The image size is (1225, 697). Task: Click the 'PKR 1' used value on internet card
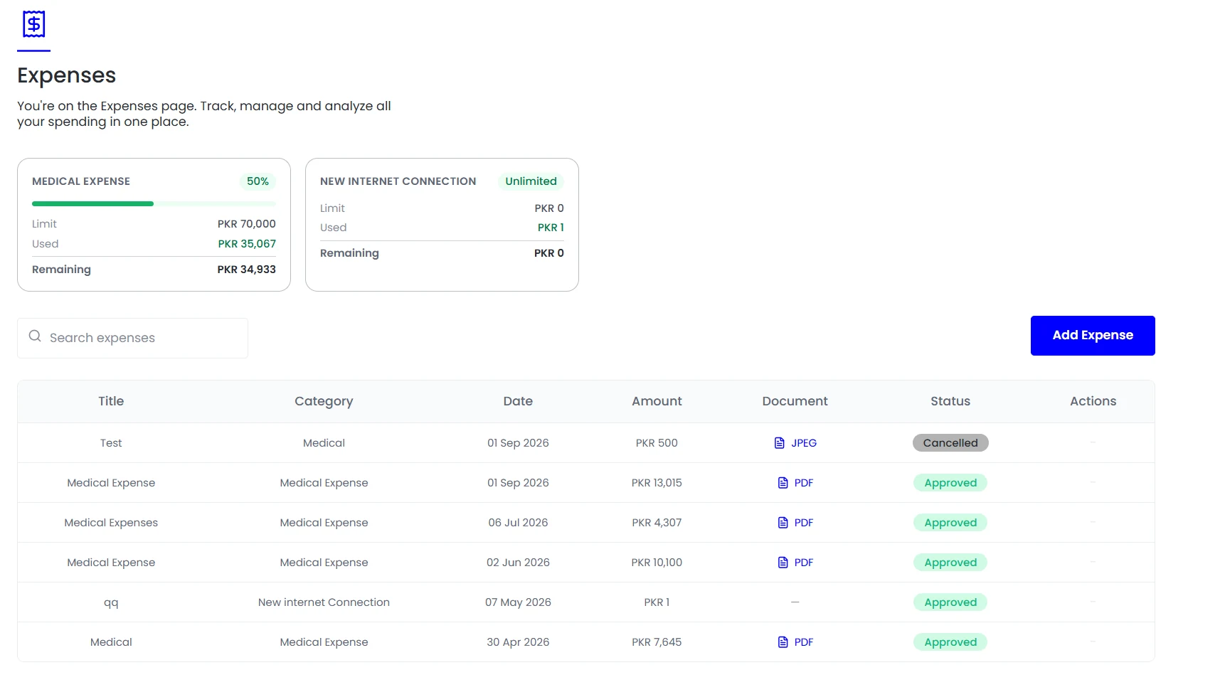pos(551,228)
